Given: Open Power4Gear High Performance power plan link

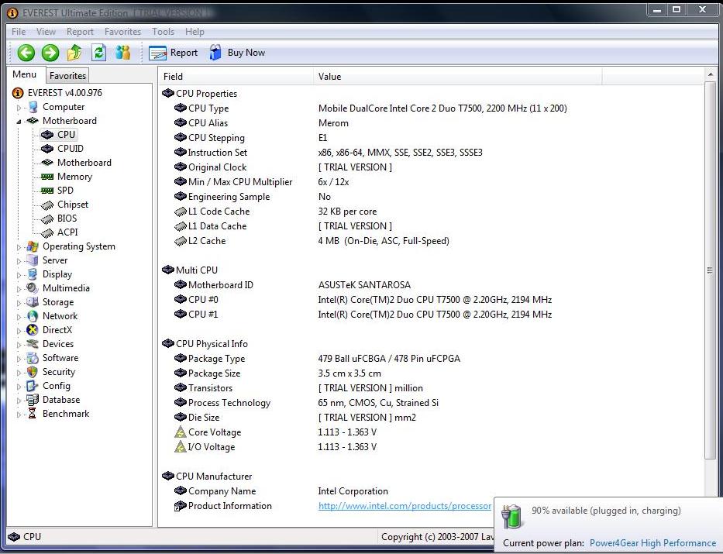Looking at the screenshot, I should (652, 543).
